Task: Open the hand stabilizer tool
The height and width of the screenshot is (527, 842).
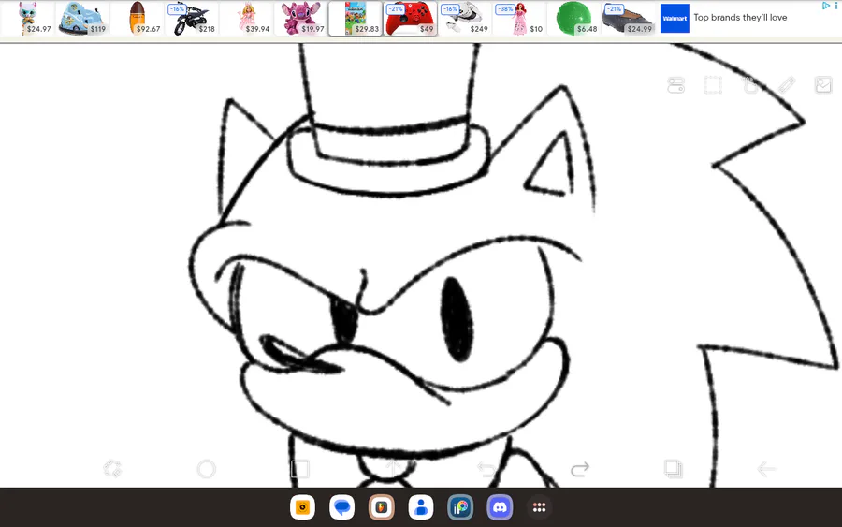Action: tap(750, 85)
